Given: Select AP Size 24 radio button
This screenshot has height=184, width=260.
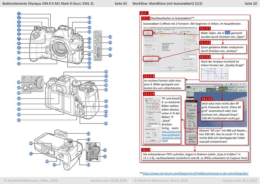Looking at the screenshot, I should pyautogui.click(x=187, y=124).
